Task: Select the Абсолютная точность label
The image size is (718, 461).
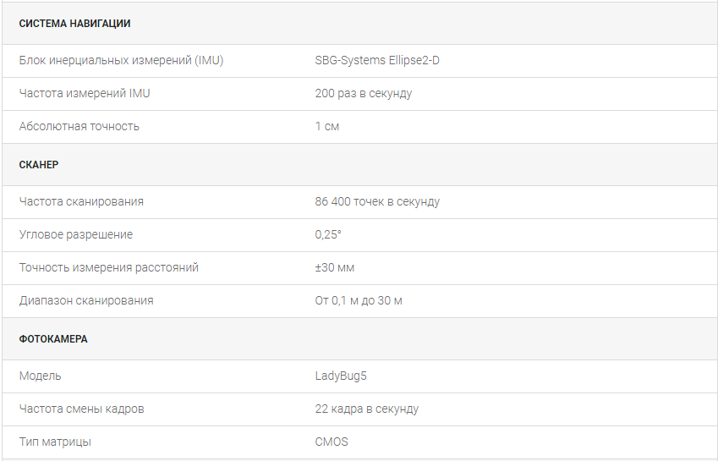Action: tap(79, 126)
